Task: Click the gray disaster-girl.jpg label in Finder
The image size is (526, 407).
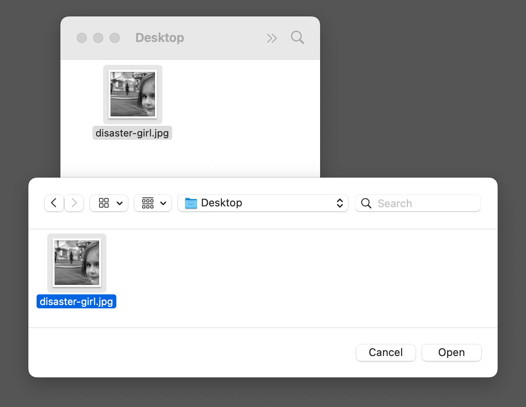Action: point(132,133)
